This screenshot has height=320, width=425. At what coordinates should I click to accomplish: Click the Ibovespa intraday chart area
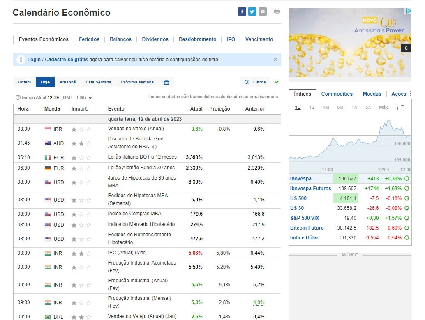349,144
